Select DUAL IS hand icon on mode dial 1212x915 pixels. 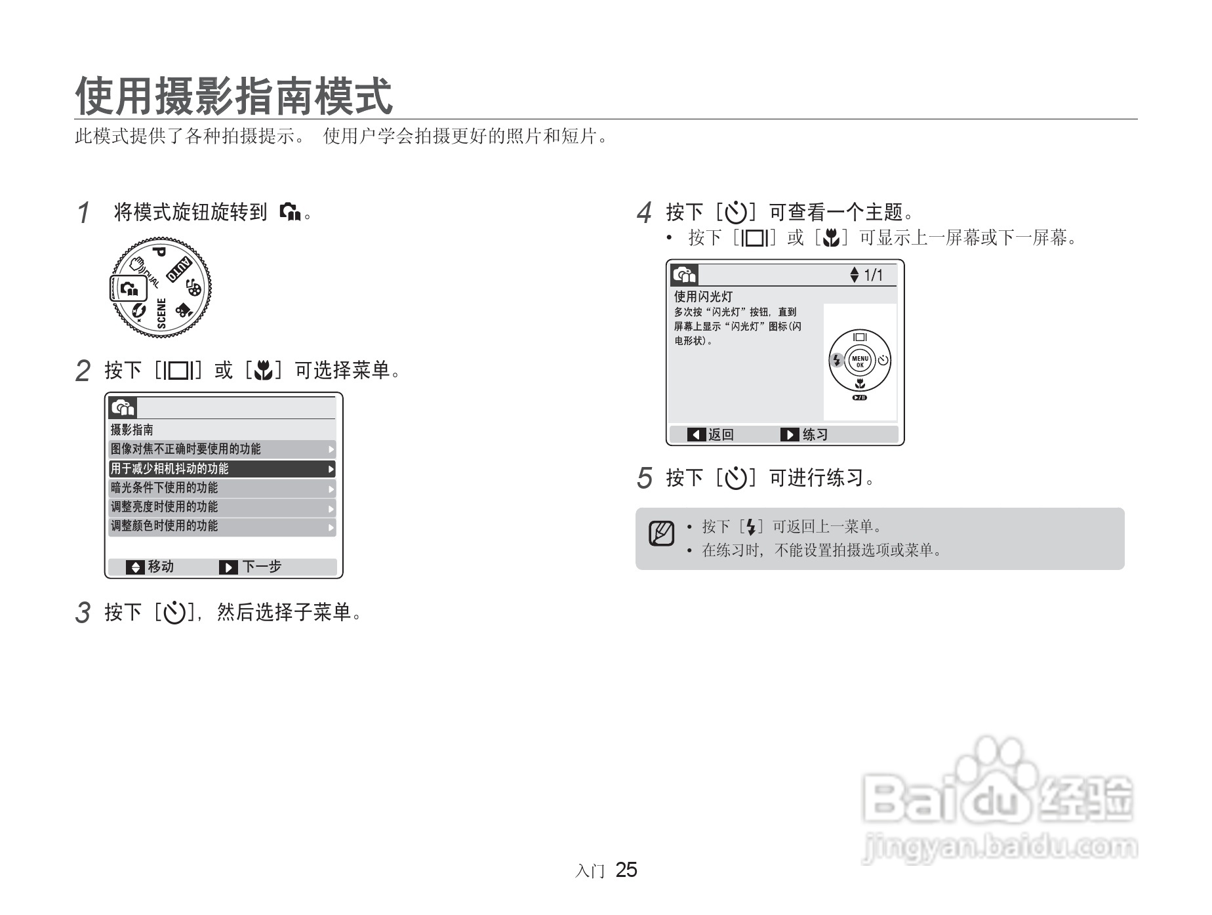click(137, 264)
